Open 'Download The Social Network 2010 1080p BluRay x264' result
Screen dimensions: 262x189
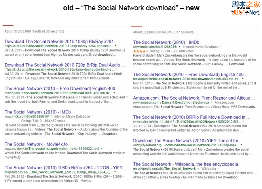(61, 42)
